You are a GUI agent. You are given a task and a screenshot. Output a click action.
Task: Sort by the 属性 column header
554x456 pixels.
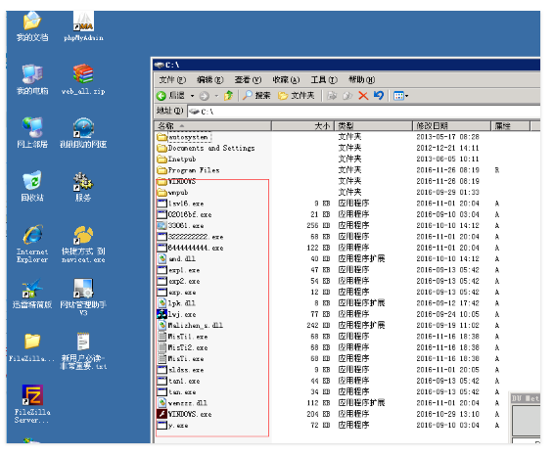511,126
